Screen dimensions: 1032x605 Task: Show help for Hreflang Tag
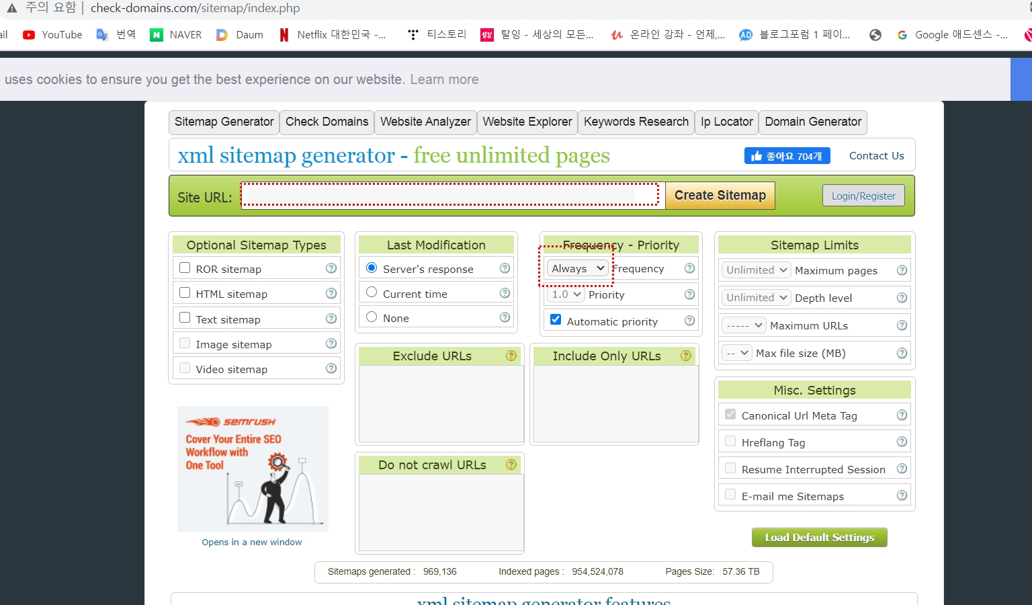[x=902, y=442]
